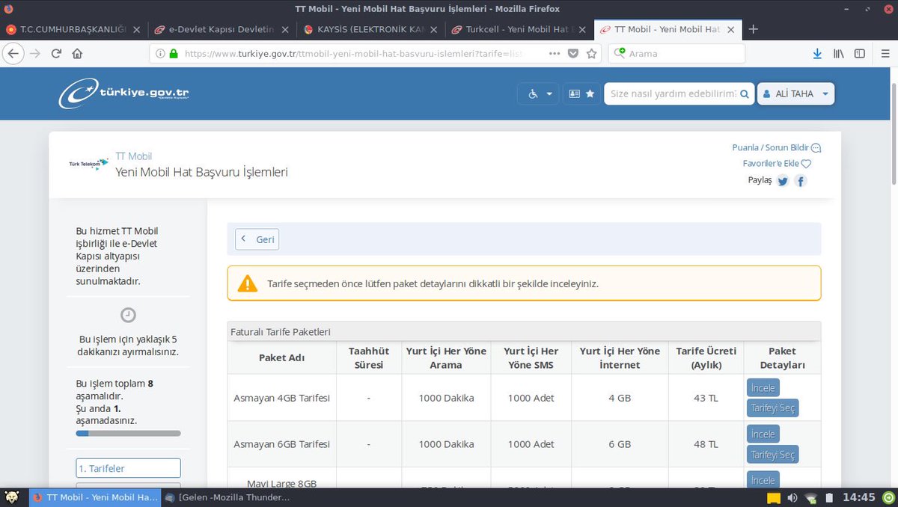This screenshot has width=898, height=507.
Task: Close the e-Devlet Kapısı tab
Action: [284, 30]
